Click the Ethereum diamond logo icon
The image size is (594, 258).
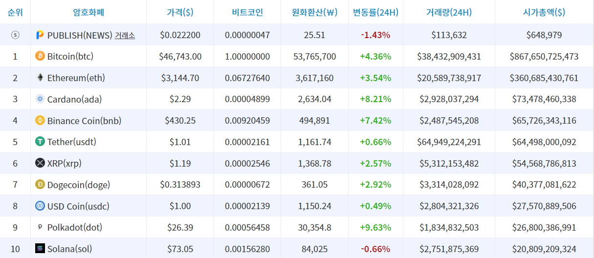[x=40, y=78]
